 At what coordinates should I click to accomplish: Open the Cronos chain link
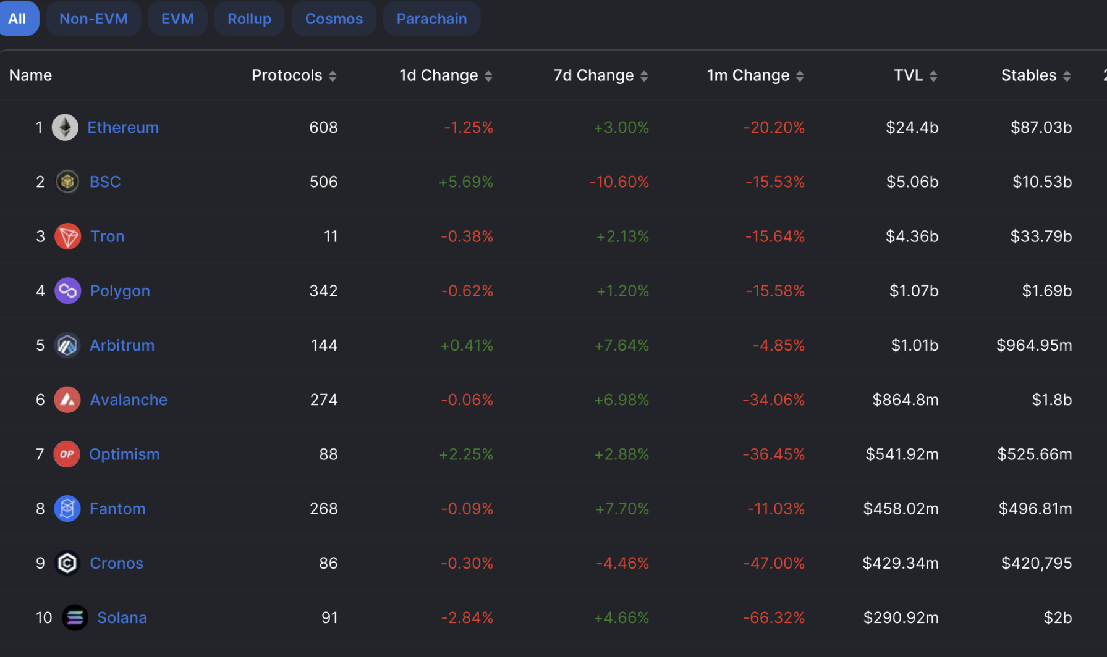[116, 563]
